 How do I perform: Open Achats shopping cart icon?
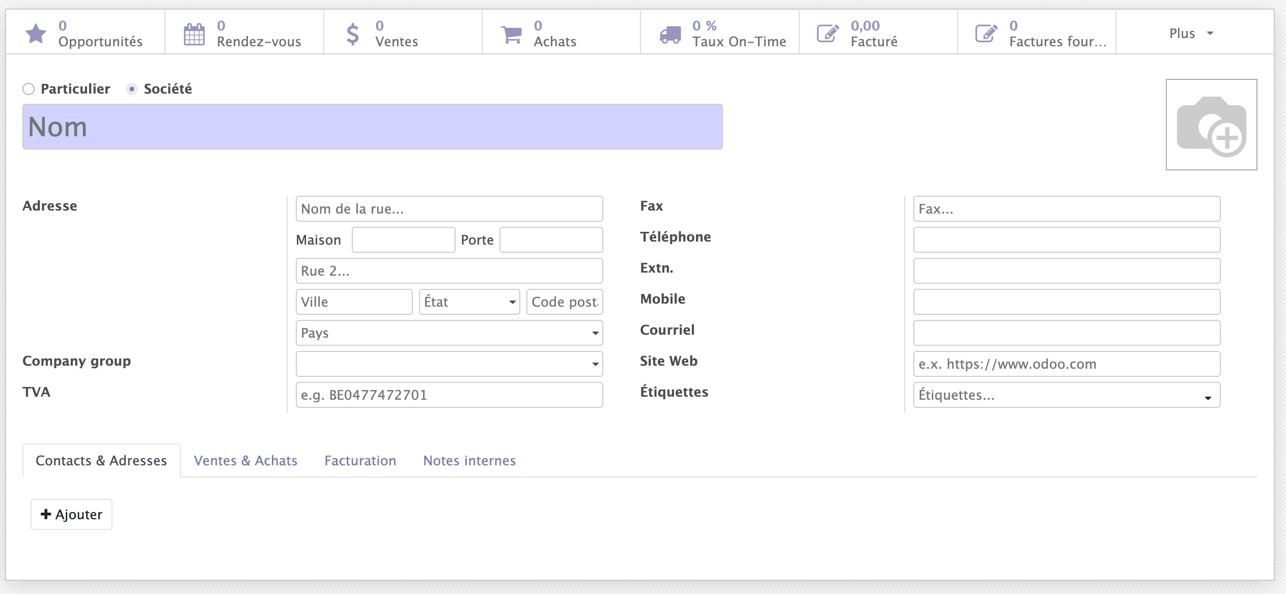[511, 34]
